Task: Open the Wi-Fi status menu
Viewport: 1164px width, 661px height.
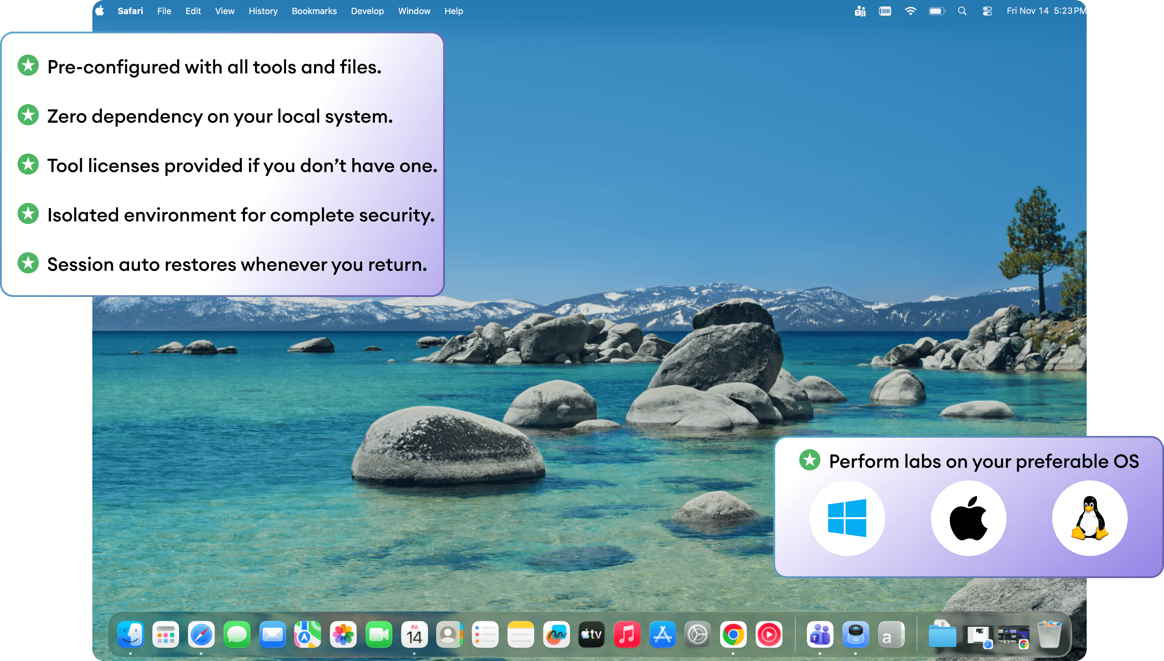Action: [910, 11]
